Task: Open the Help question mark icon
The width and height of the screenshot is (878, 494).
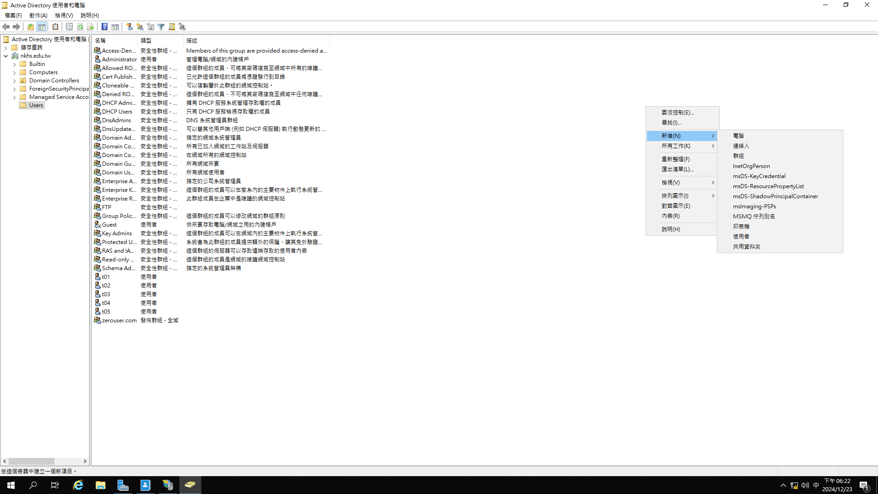Action: click(x=105, y=27)
